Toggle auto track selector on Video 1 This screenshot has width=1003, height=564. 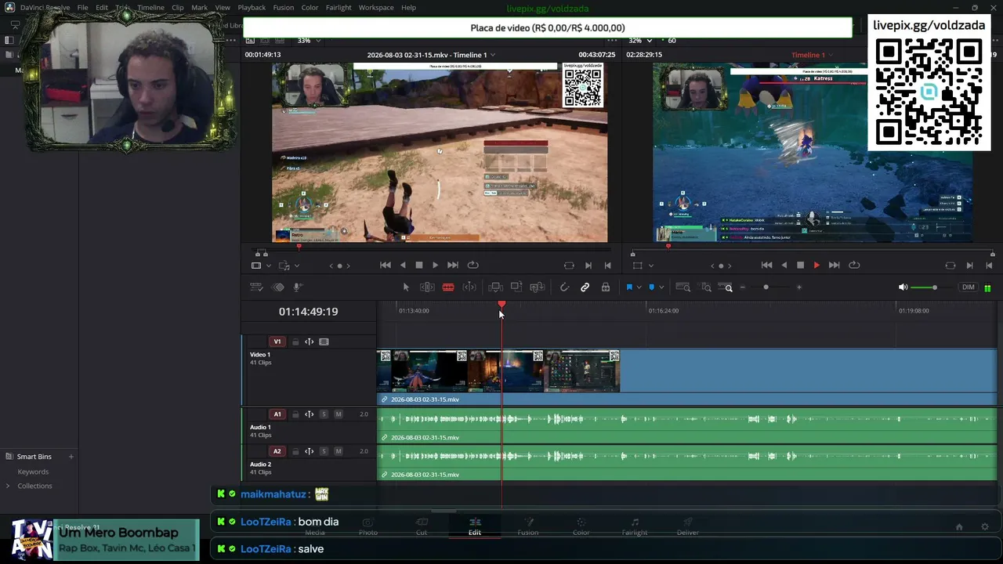pos(309,342)
